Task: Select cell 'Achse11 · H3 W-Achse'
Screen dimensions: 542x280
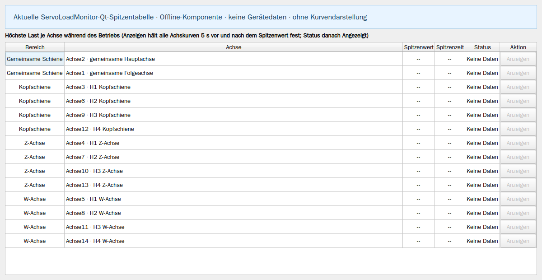Action: [x=234, y=227]
